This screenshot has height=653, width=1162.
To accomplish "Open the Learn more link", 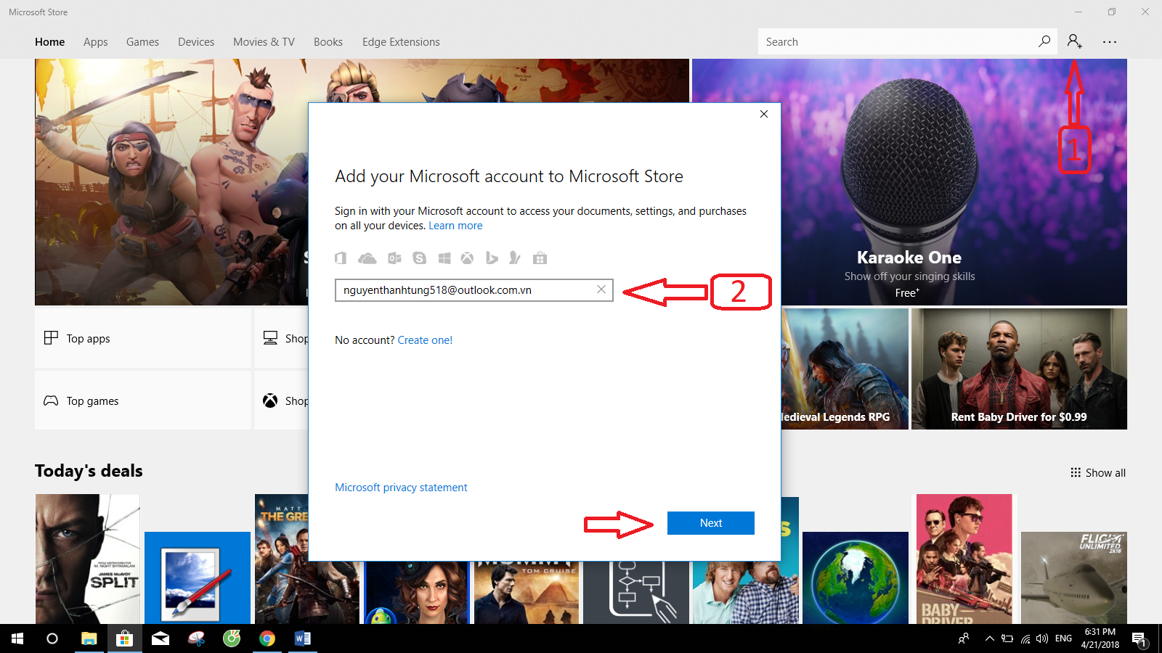I will [455, 226].
